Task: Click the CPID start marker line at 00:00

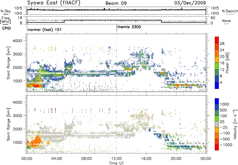Action: pyautogui.click(x=27, y=28)
